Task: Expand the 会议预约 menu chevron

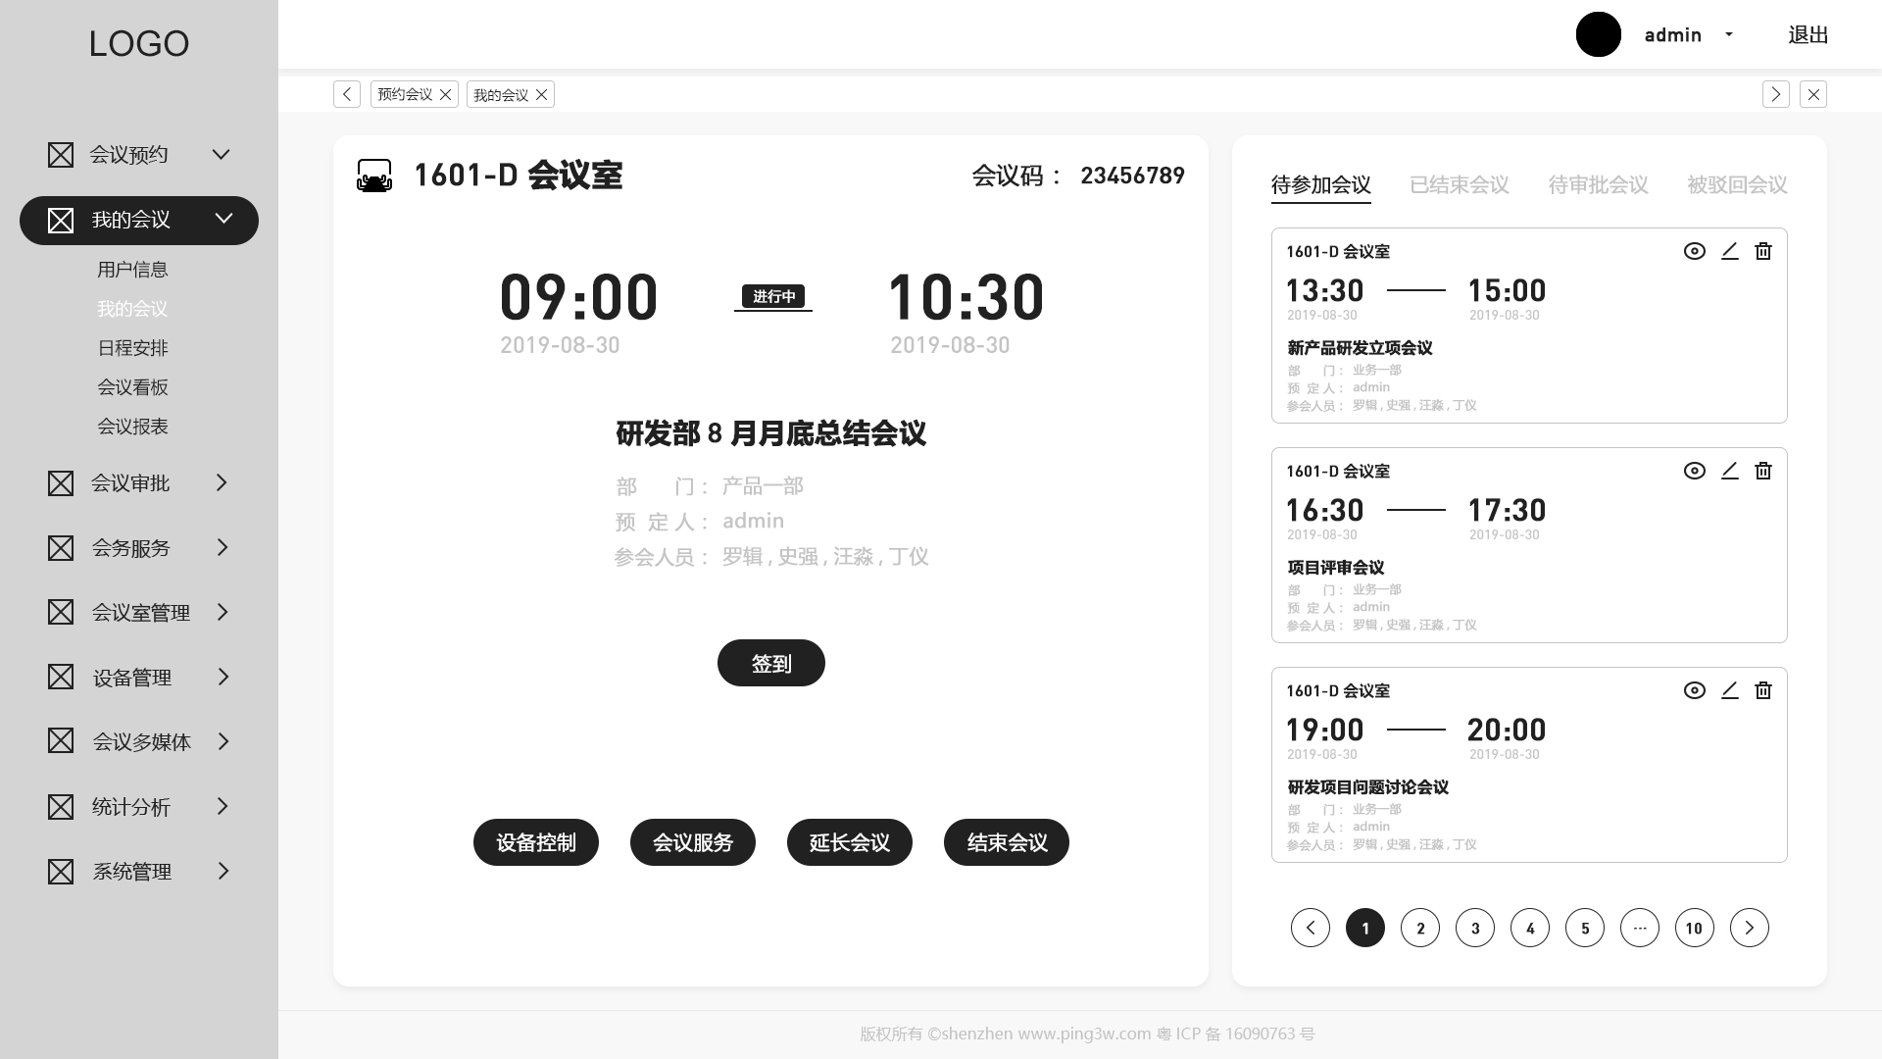Action: pos(222,155)
